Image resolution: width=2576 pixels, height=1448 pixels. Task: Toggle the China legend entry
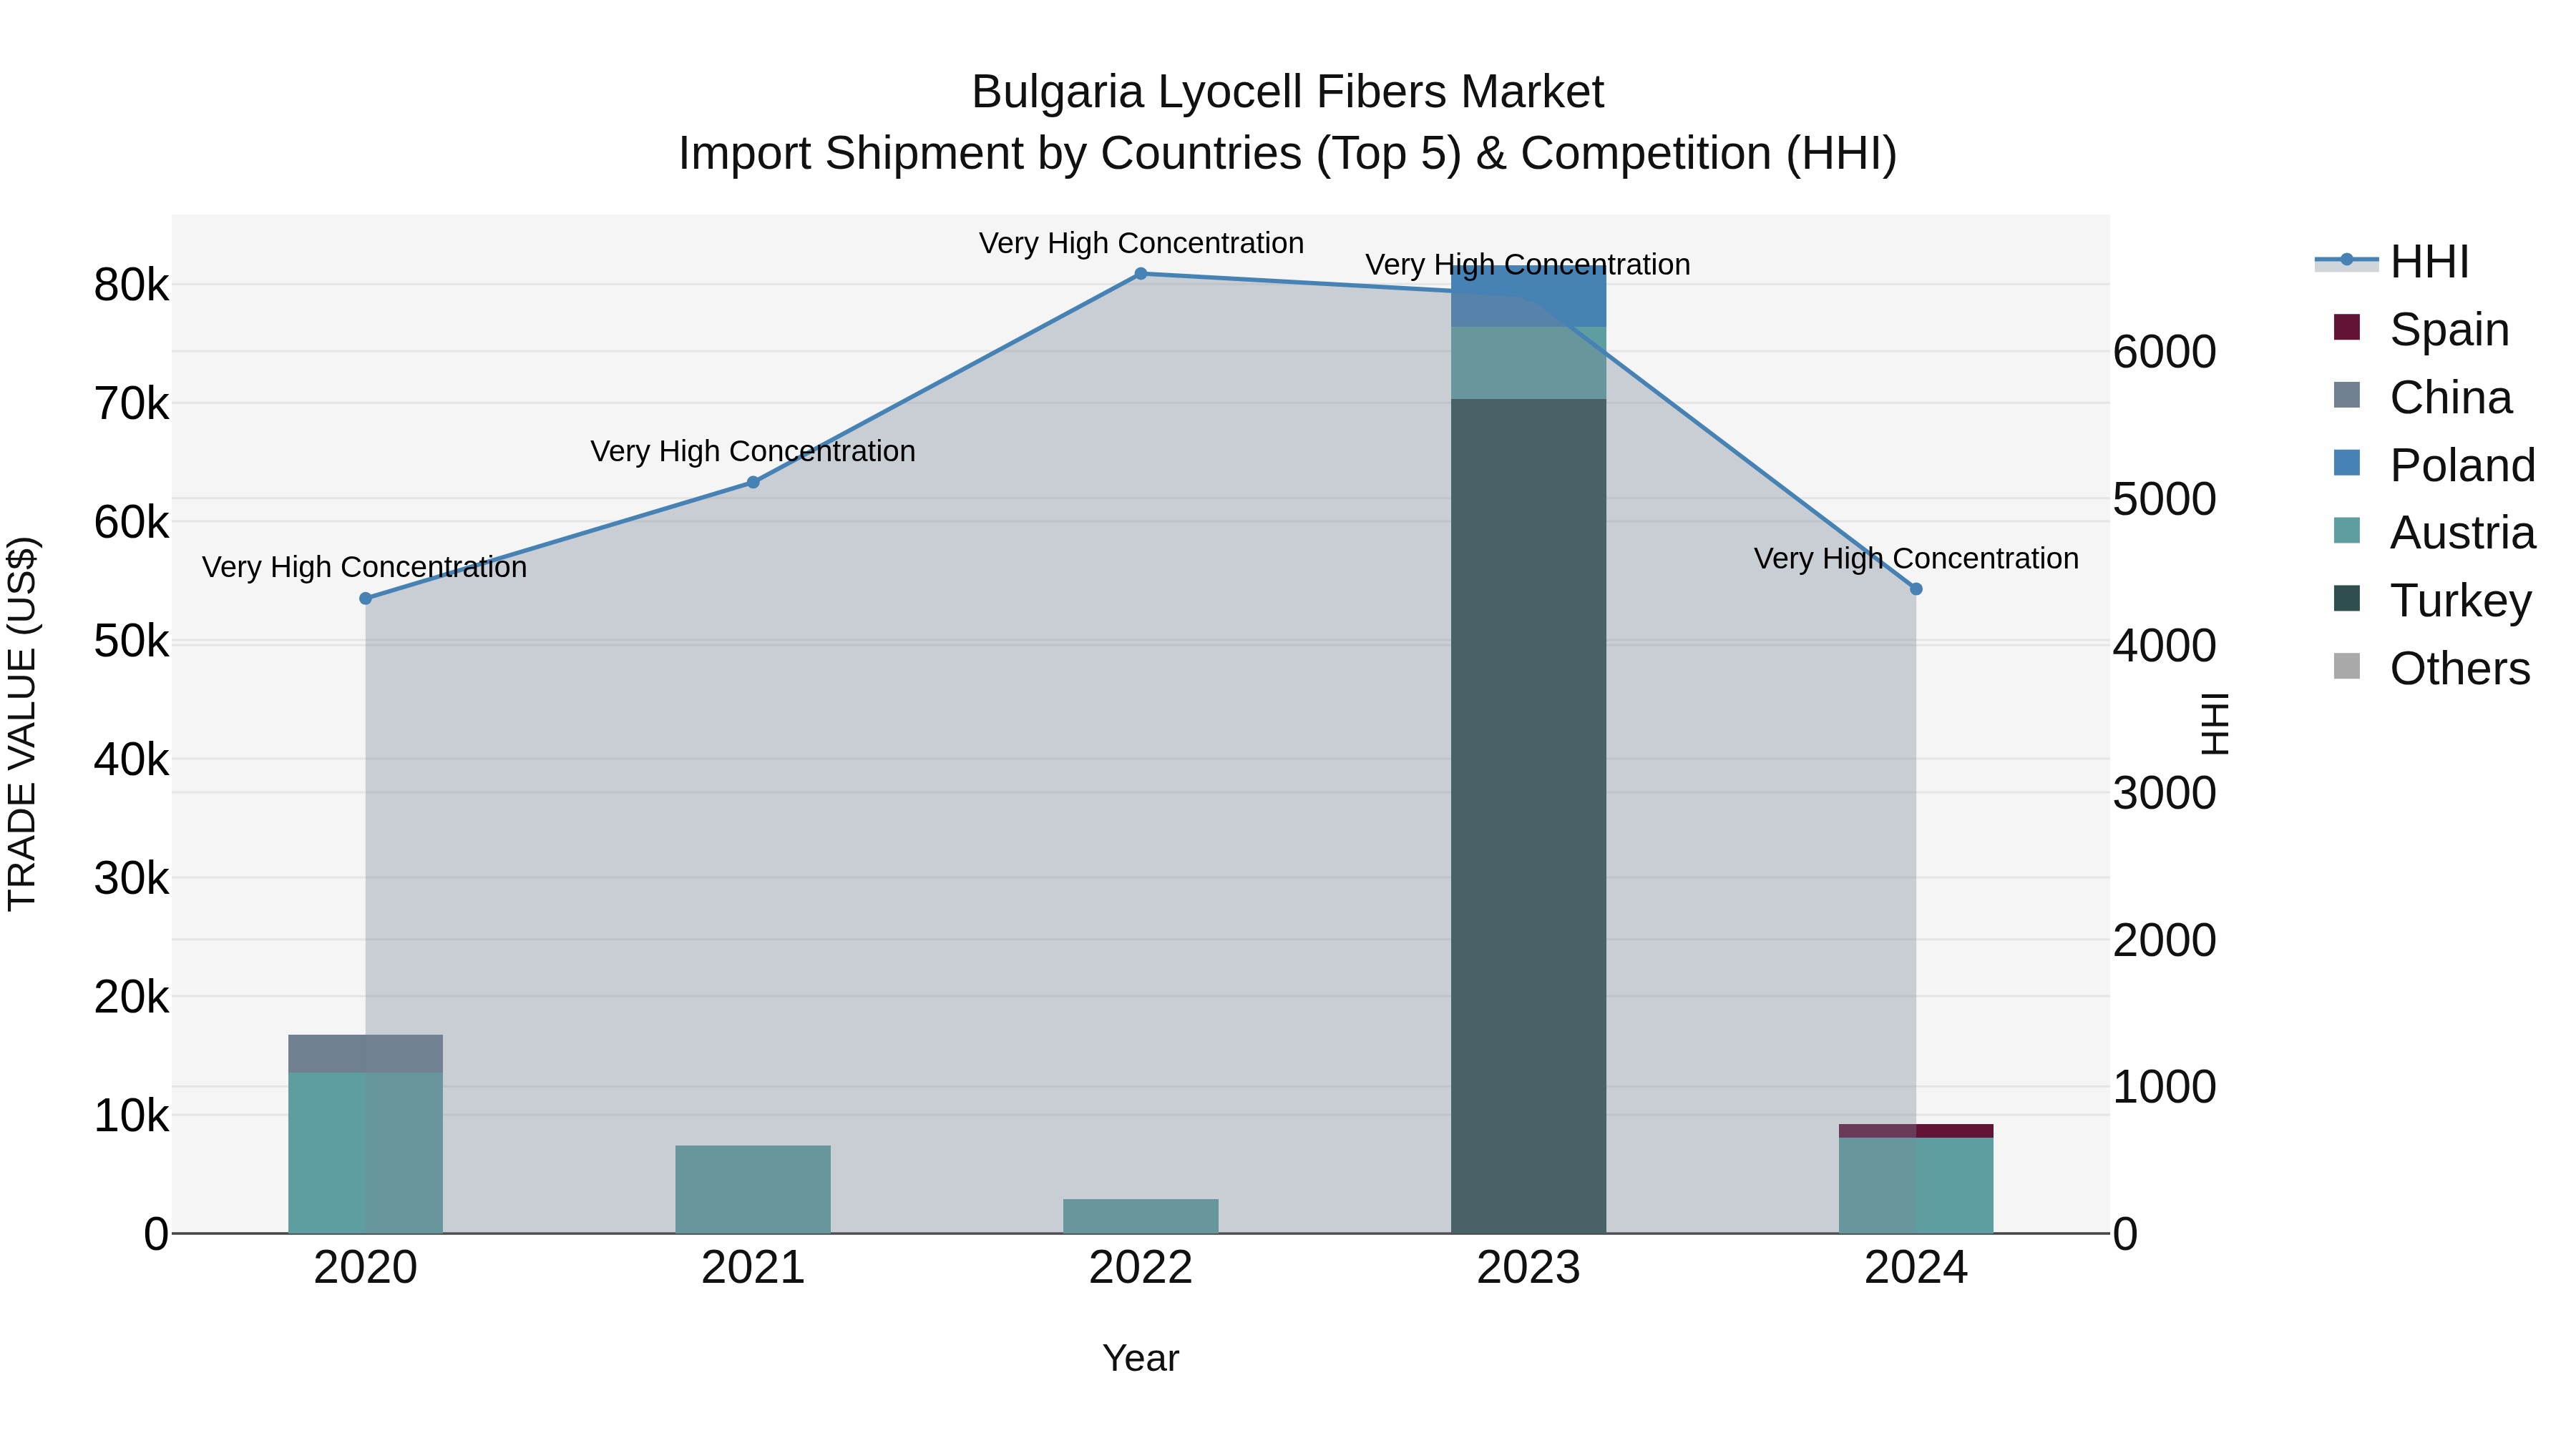pos(2422,398)
